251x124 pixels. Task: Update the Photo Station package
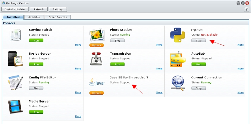(x=97, y=45)
